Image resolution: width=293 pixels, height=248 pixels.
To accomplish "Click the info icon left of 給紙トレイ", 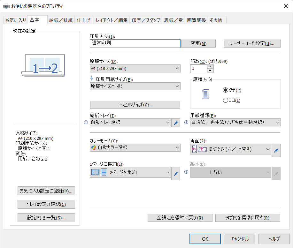I will pyautogui.click(x=86, y=122).
